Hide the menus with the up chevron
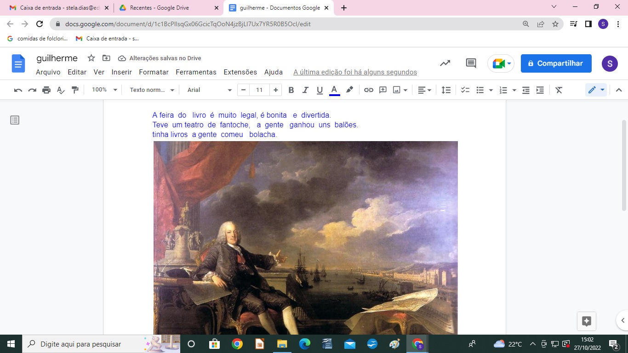This screenshot has width=628, height=353. tap(619, 90)
